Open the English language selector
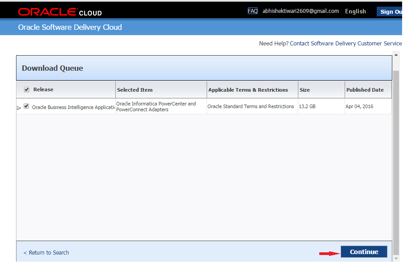 (355, 11)
